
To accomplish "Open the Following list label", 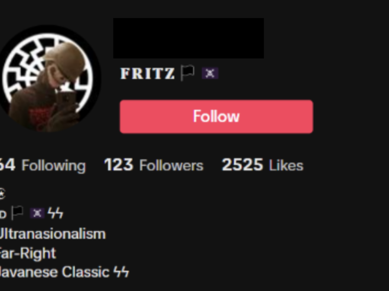I will point(54,166).
